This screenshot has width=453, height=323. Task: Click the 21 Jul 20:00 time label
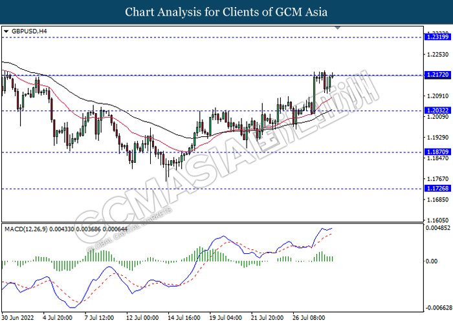point(267,318)
